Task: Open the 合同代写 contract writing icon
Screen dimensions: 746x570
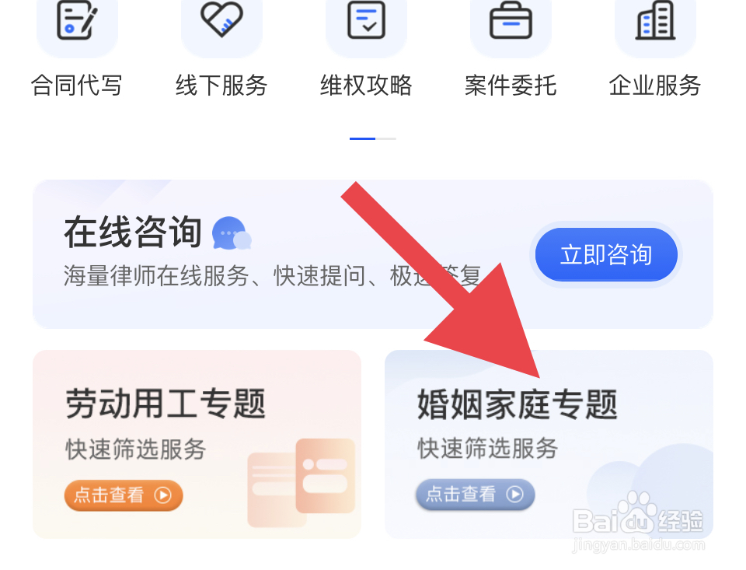Action: tap(77, 21)
